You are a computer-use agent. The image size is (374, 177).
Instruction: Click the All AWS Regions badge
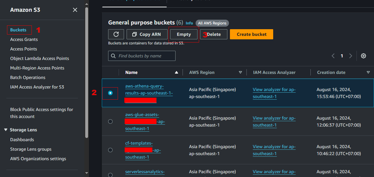(212, 23)
